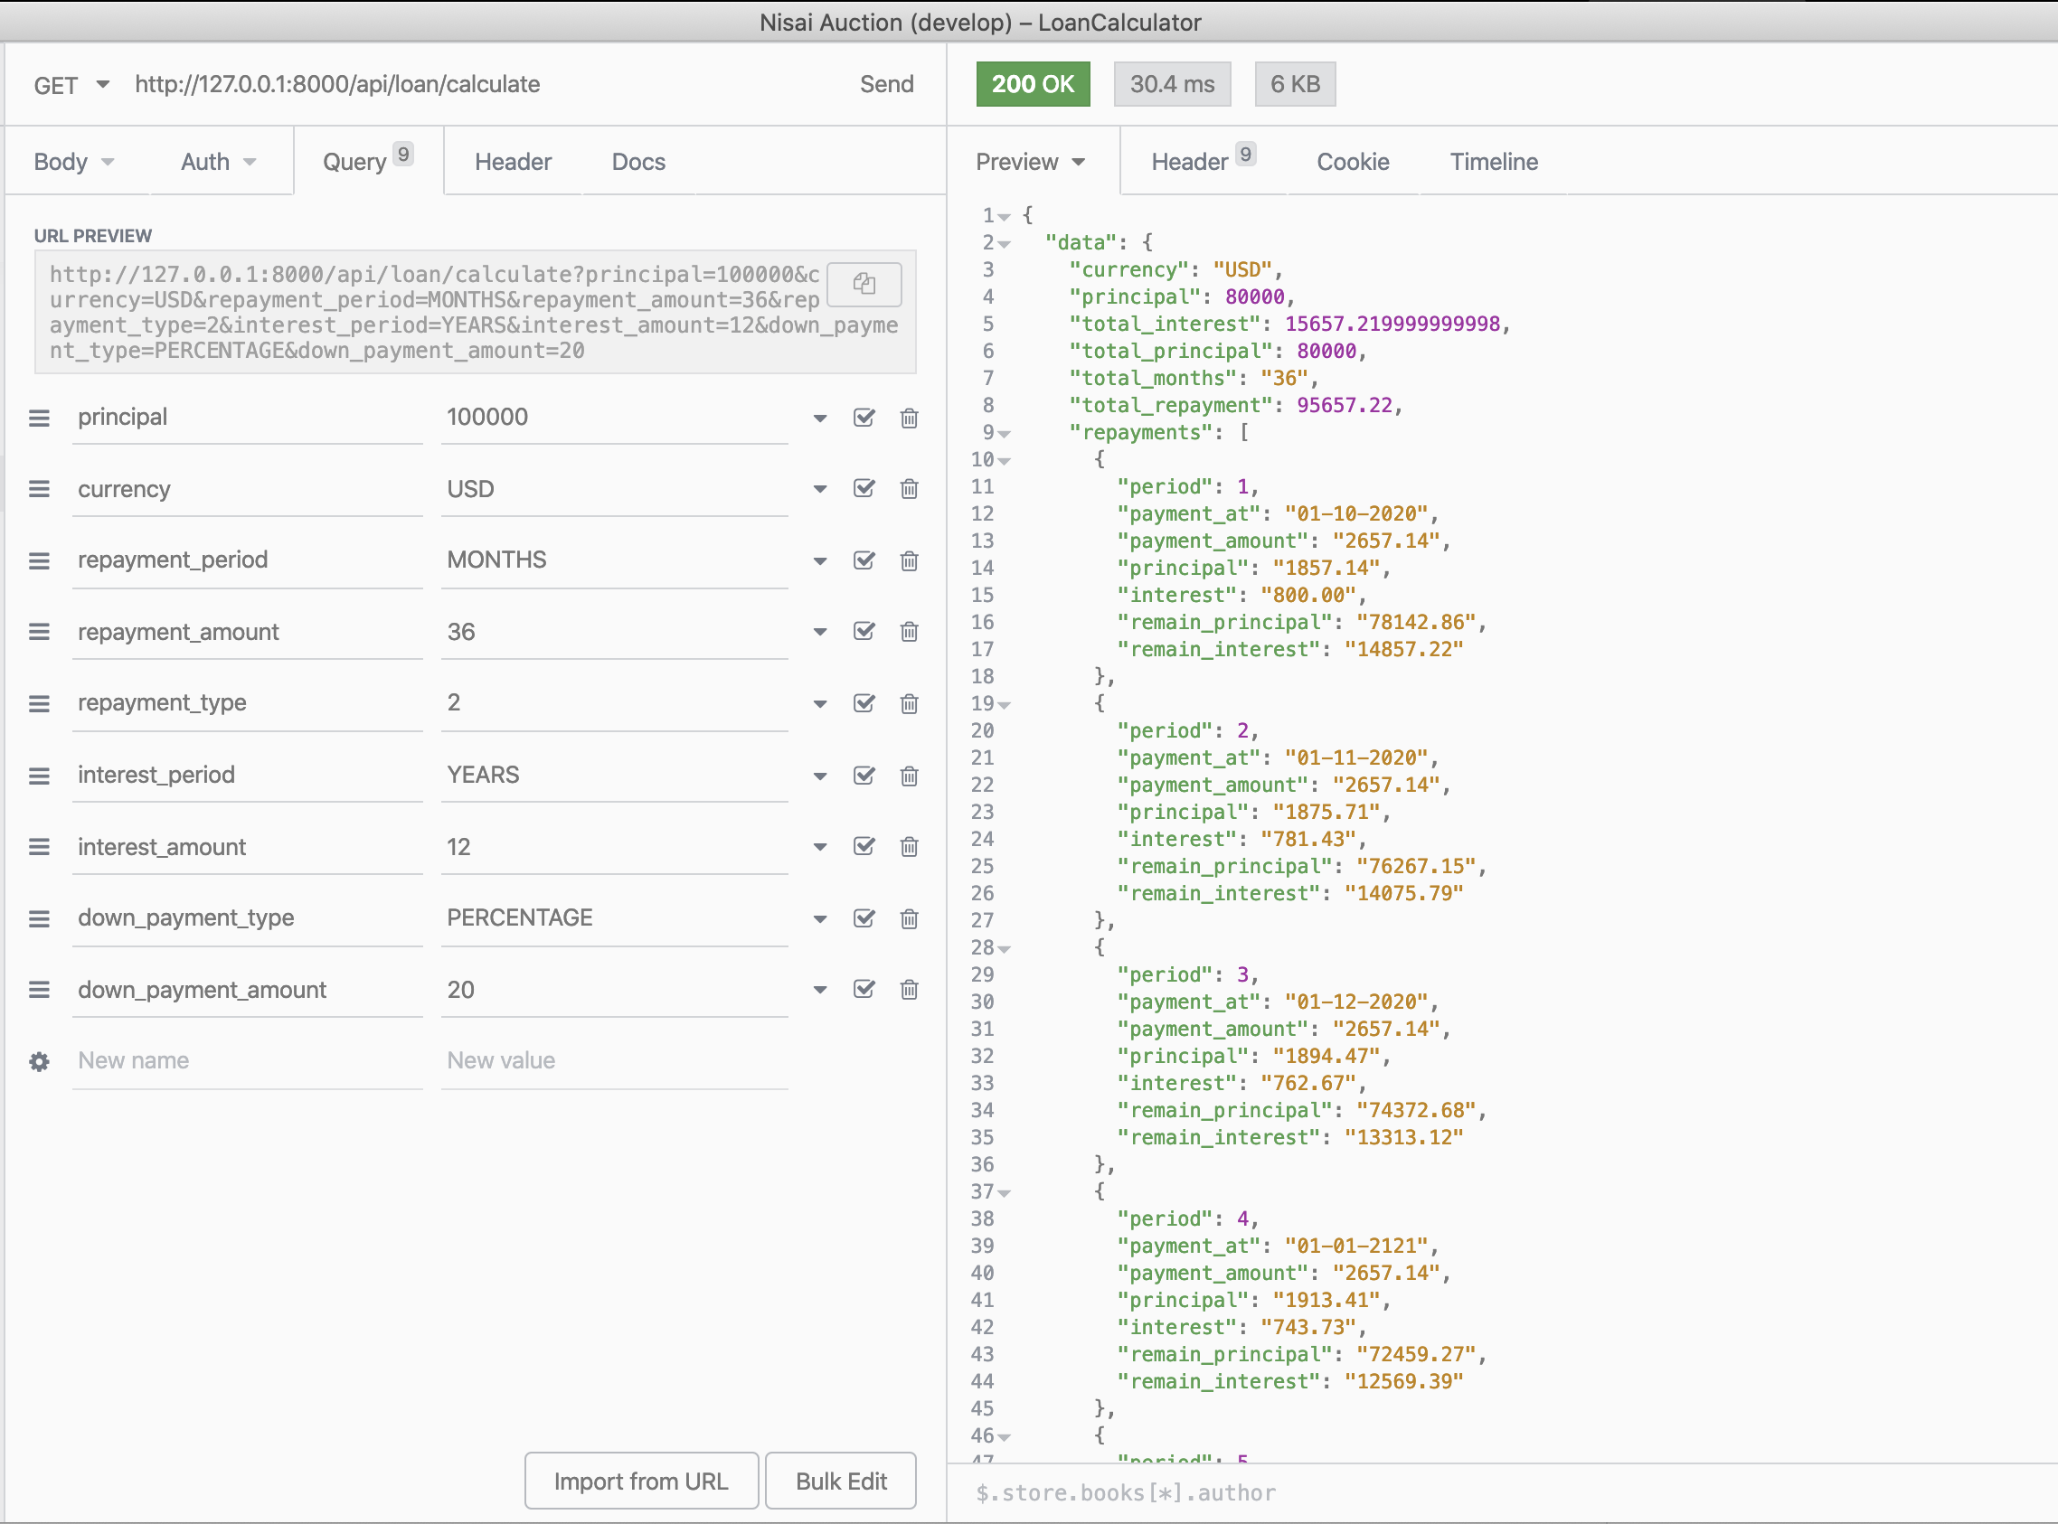Screen dimensions: 2058x1524
Task: Click the Send button
Action: point(886,85)
